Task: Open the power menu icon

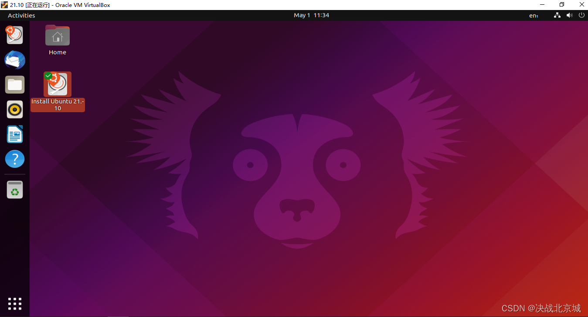Action: coord(581,15)
